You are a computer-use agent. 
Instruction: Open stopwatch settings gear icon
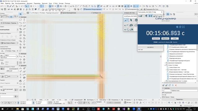177,27
